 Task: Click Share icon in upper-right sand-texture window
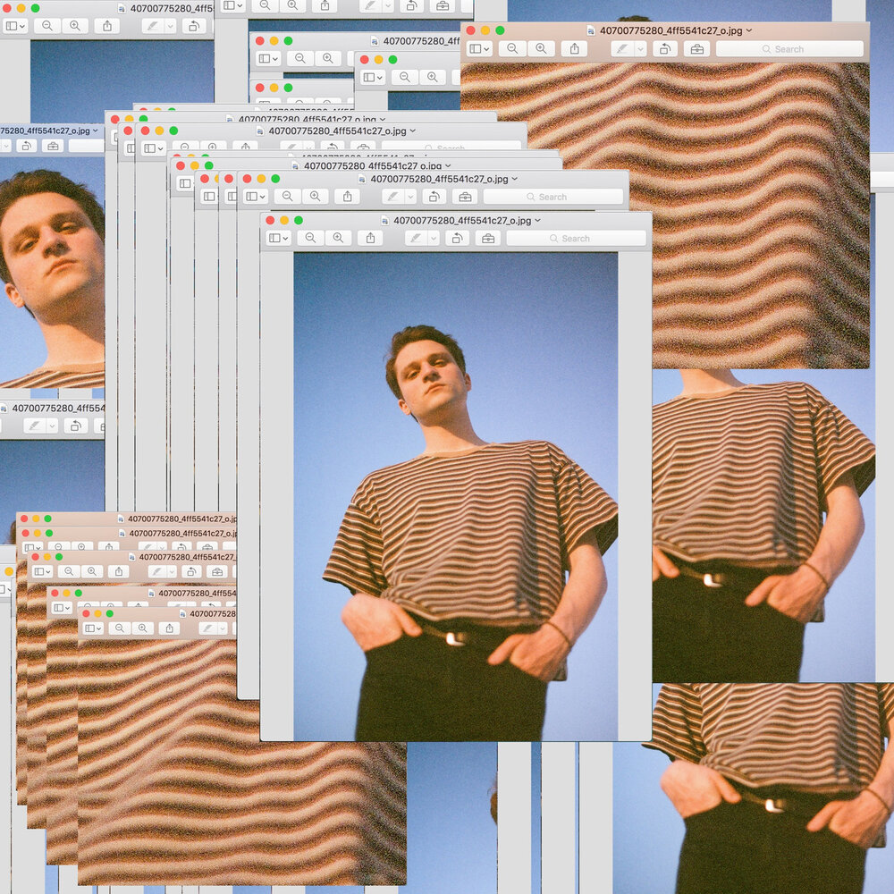coord(574,49)
